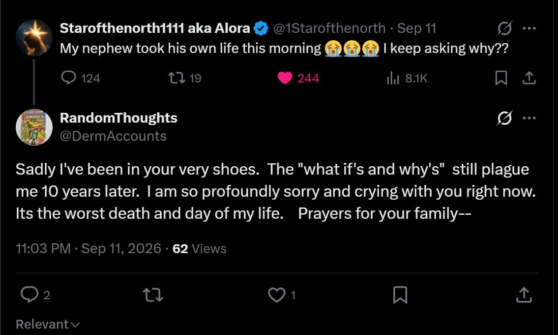Open the 11:03 PM Sep 11, 2026 timestamp
Image resolution: width=558 pixels, height=335 pixels.
click(x=88, y=248)
